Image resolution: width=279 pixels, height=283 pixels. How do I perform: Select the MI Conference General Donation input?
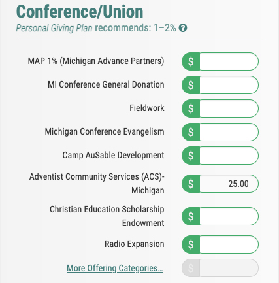(229, 85)
